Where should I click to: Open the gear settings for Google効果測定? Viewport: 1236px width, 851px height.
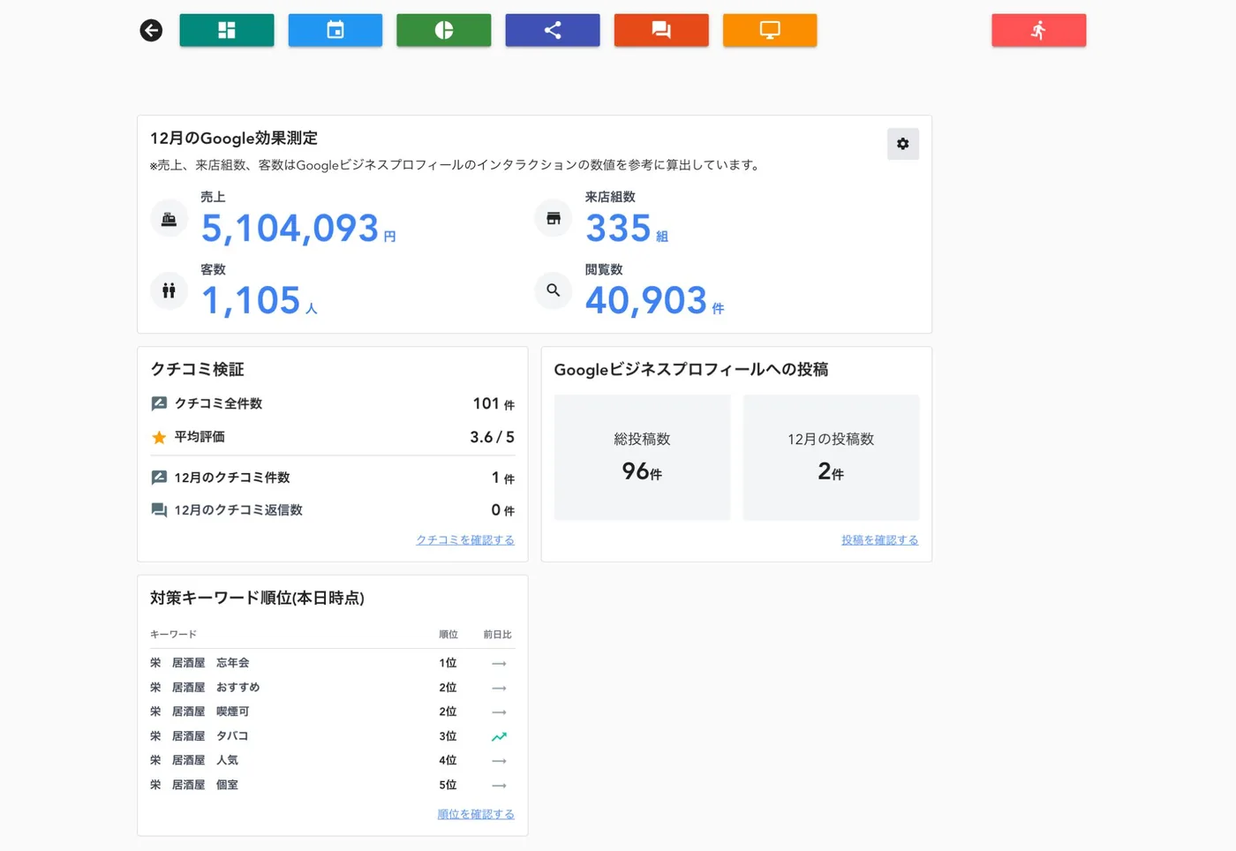(x=903, y=144)
